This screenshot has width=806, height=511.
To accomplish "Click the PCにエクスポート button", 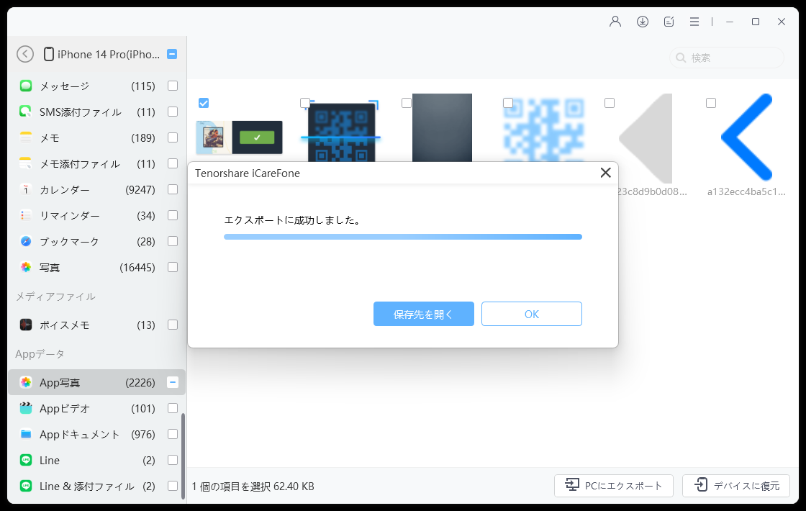I will click(614, 485).
